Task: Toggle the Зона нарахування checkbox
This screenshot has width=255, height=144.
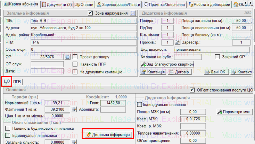Action: point(91,14)
